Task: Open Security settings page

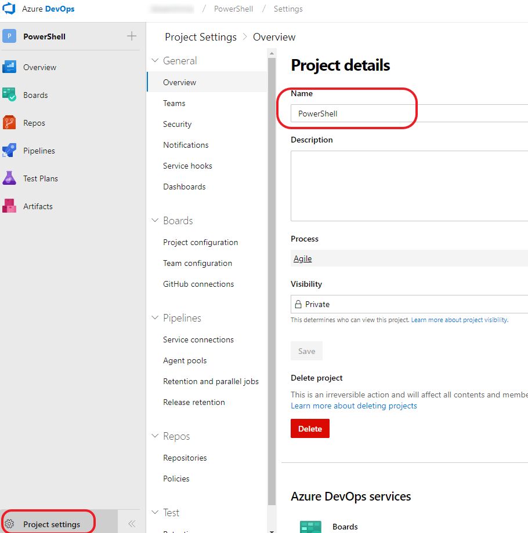Action: click(x=177, y=124)
